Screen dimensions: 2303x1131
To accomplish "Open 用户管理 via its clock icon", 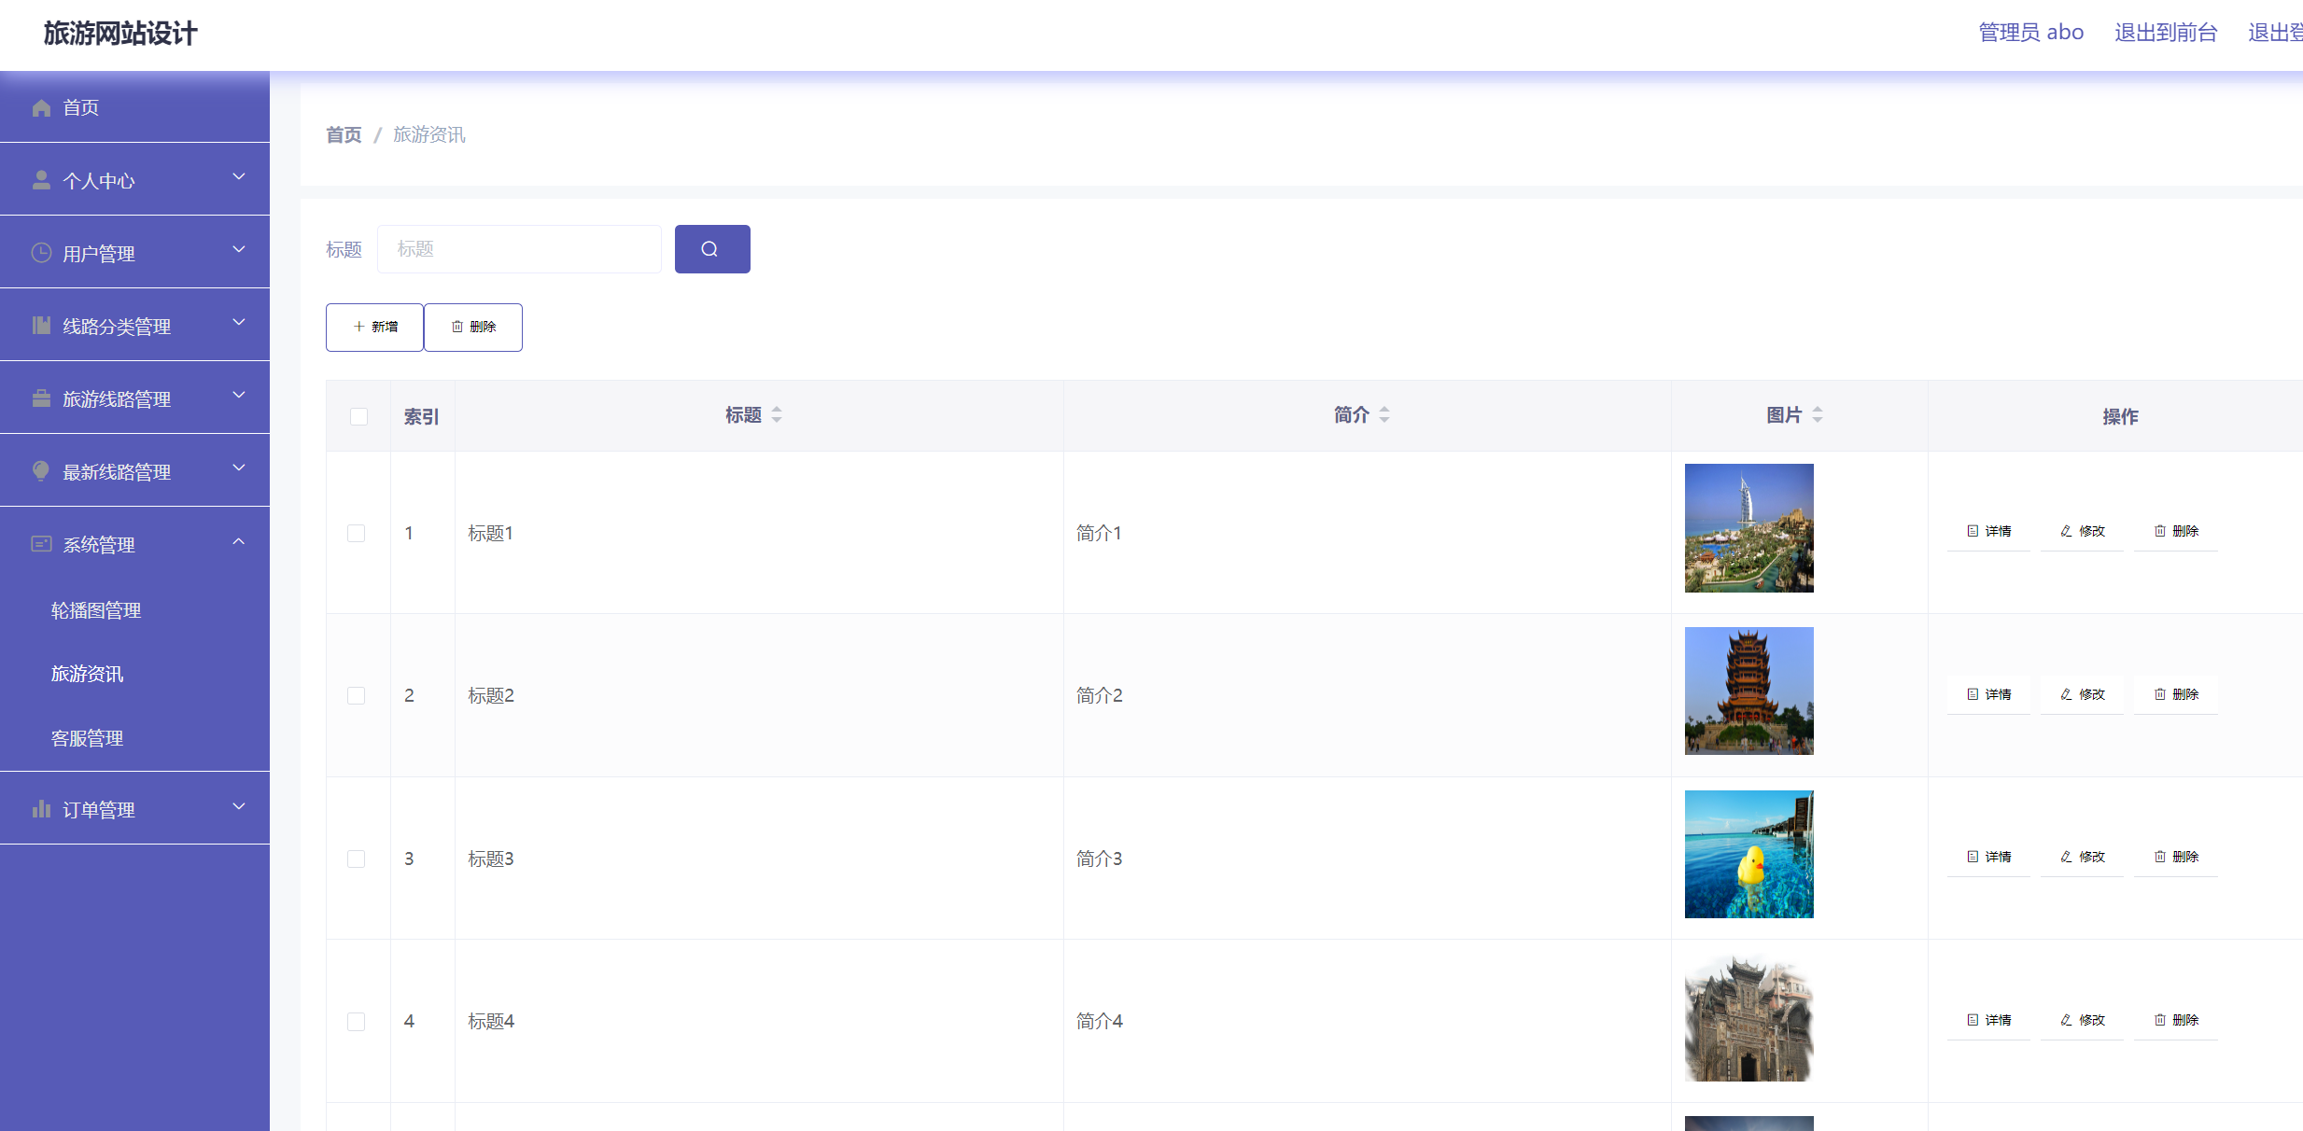I will point(41,252).
